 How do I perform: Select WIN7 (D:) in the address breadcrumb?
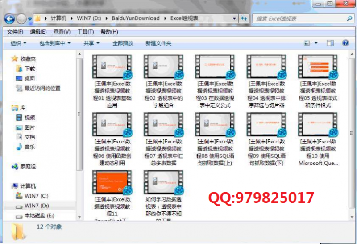[x=89, y=18]
